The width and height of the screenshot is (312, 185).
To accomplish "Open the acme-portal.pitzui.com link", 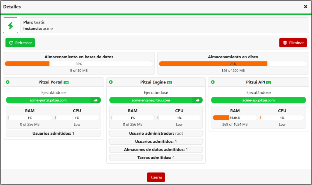I will [x=48, y=100].
